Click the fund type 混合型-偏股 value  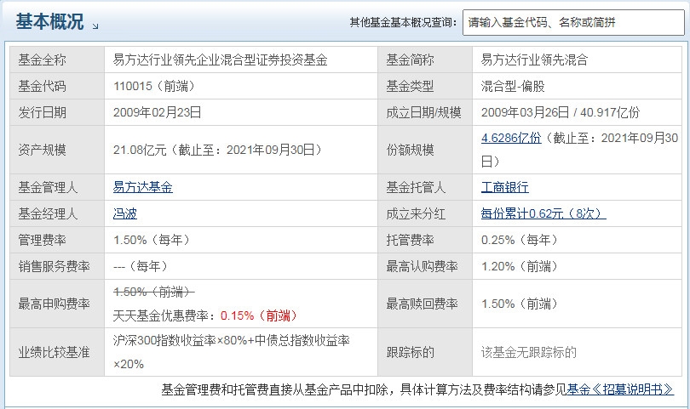tap(516, 86)
